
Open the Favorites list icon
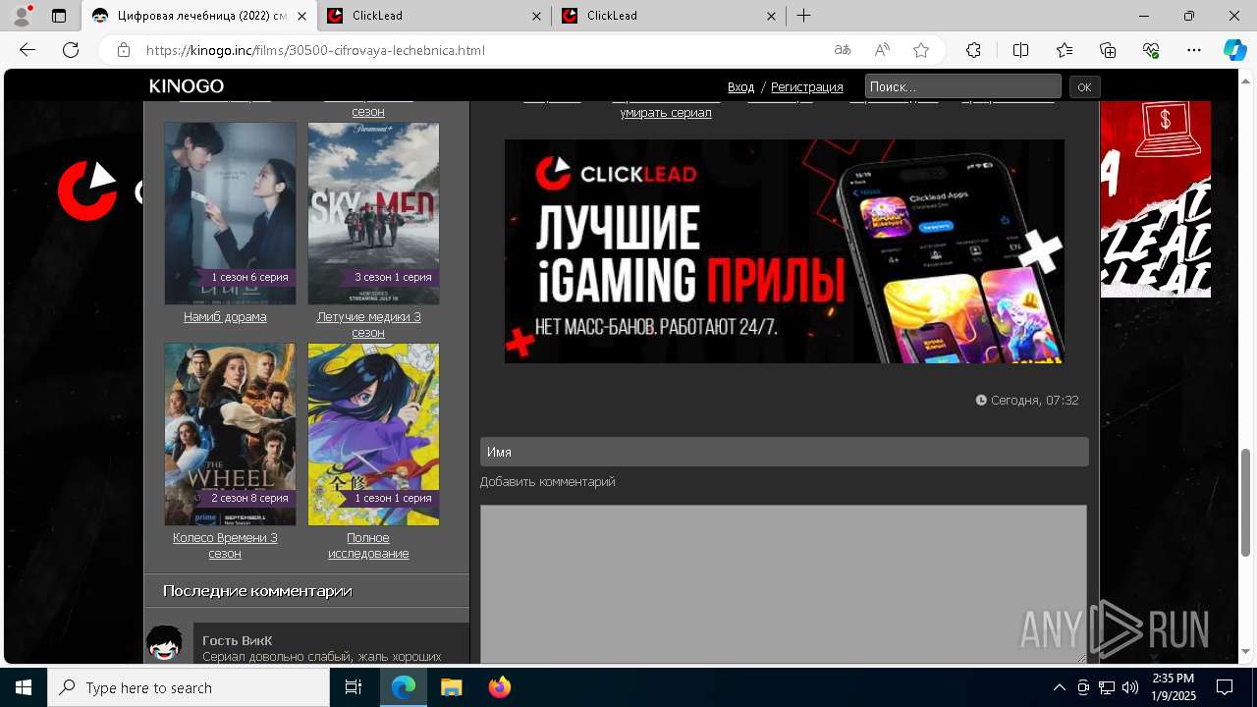tap(1065, 50)
